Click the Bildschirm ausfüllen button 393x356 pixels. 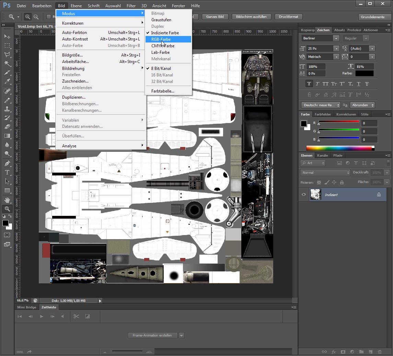click(251, 17)
